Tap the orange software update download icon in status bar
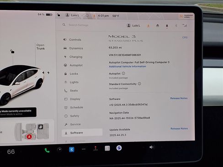 point(94,16)
